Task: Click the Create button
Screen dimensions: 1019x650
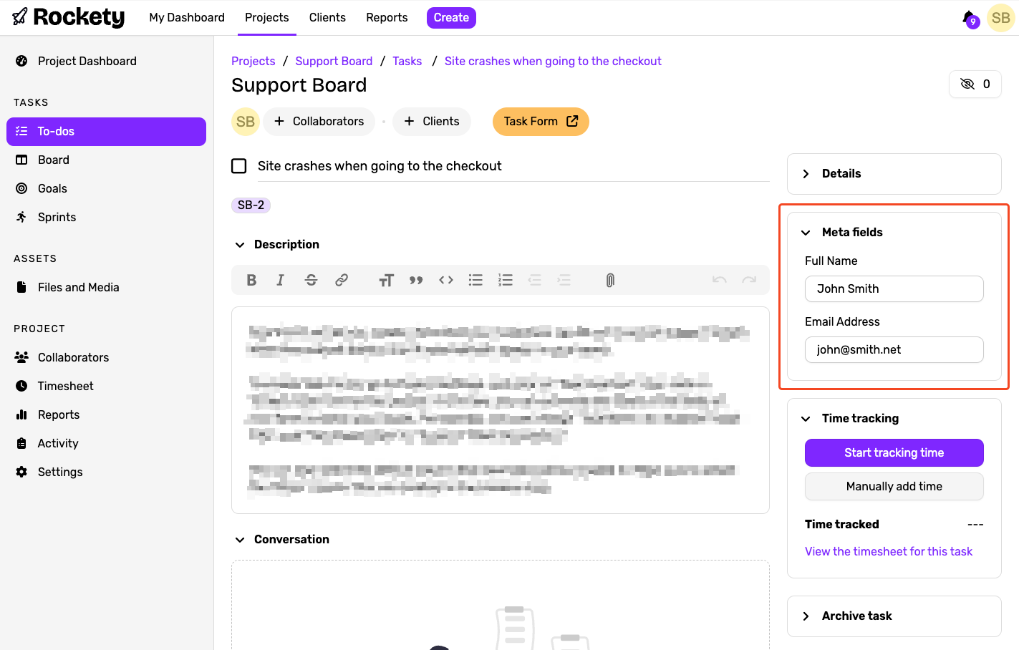Action: 451,17
